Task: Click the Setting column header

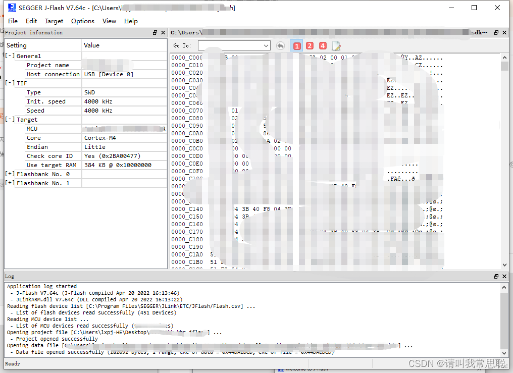Action: click(43, 45)
